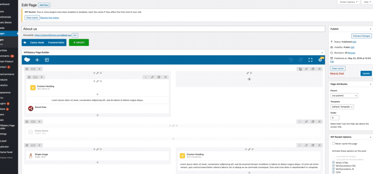Delete the Empty Space row
The height and width of the screenshot is (174, 373).
[x=320, y=122]
